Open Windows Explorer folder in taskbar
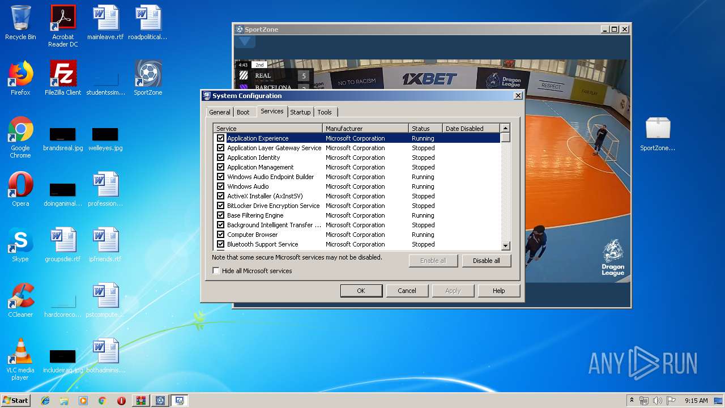The width and height of the screenshot is (725, 408). click(64, 401)
